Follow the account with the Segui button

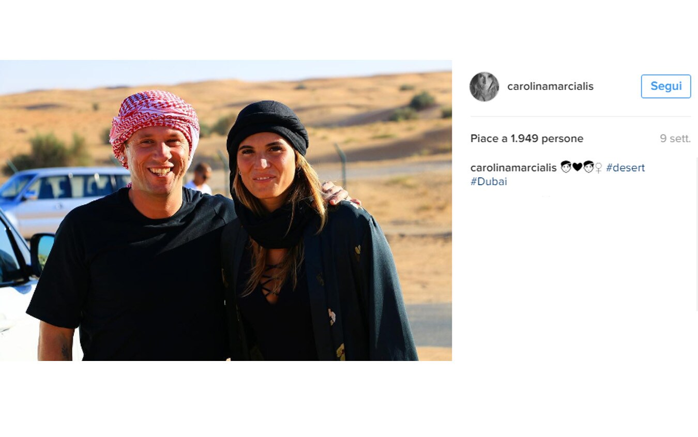pos(666,86)
